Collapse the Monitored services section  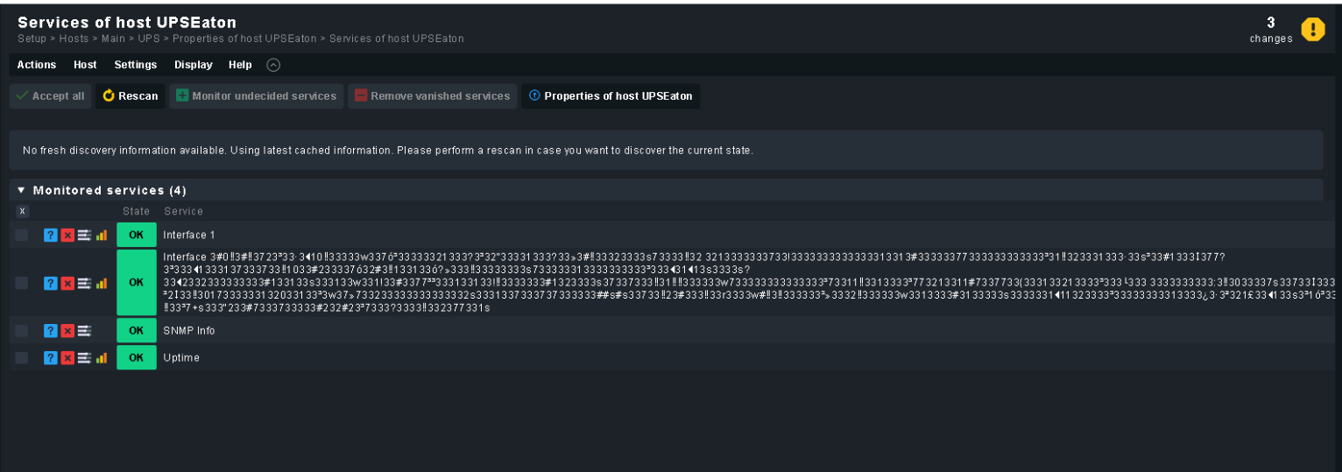22,190
